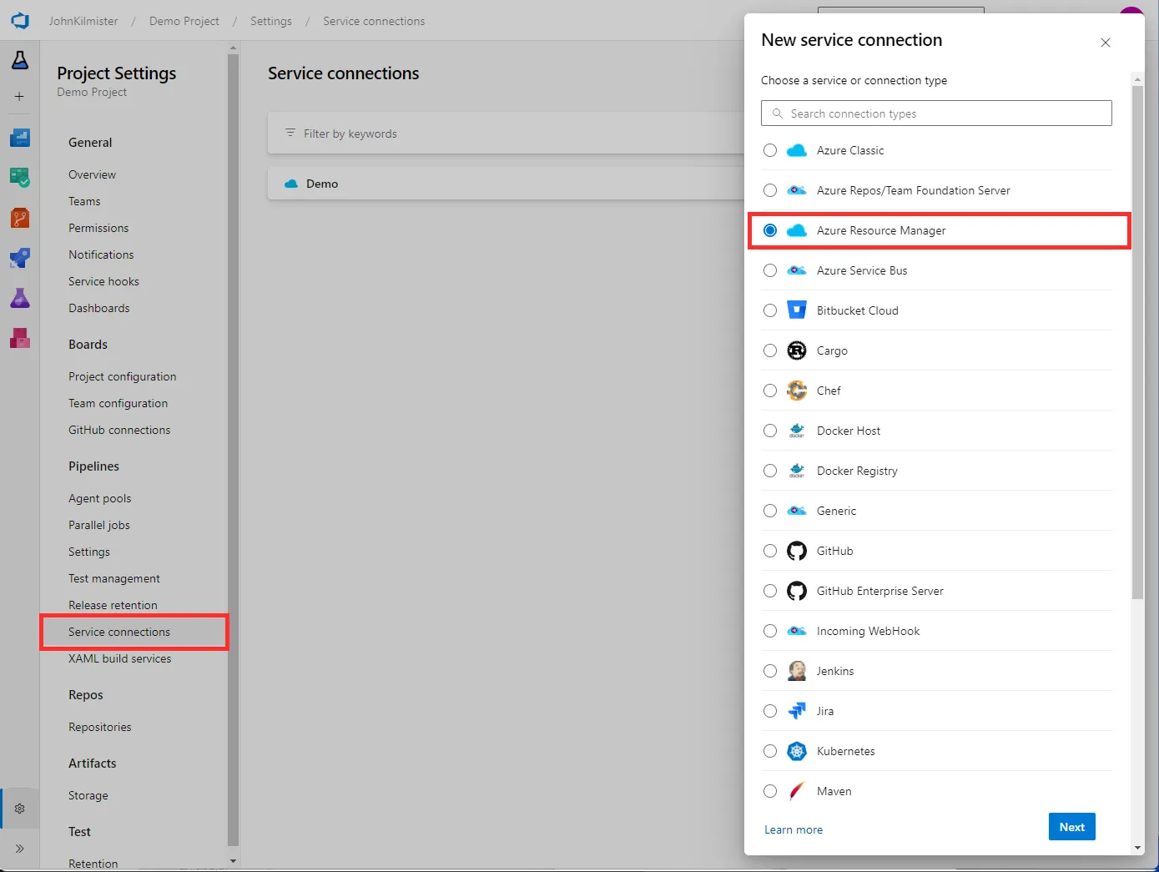Click the GitHub Enterprise Server icon

(x=797, y=591)
